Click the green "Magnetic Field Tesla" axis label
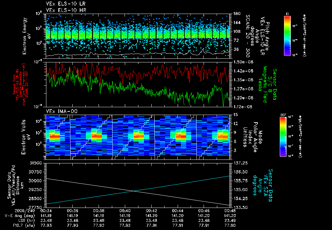Screen dimensions: 332x230 262,84
